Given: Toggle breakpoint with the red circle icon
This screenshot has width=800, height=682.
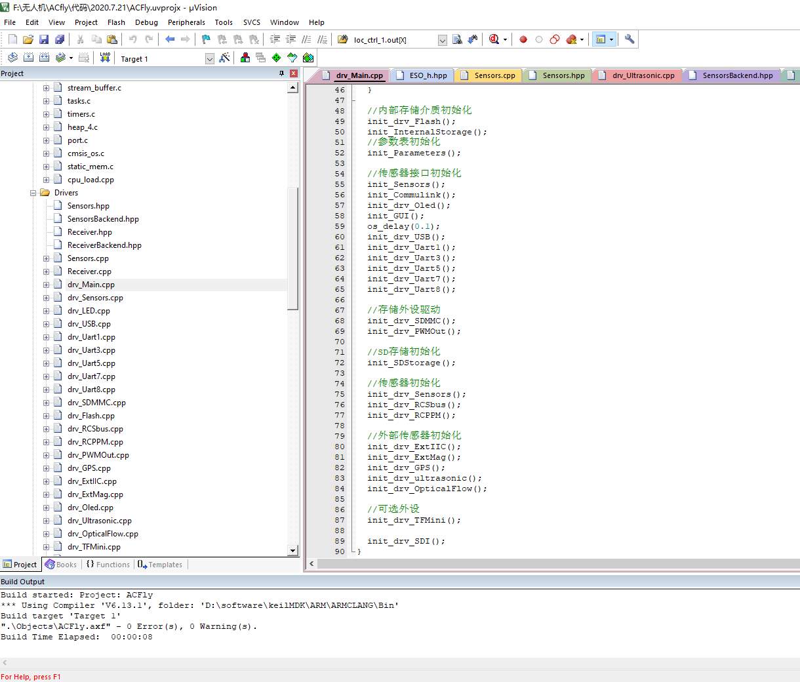Looking at the screenshot, I should [x=523, y=39].
